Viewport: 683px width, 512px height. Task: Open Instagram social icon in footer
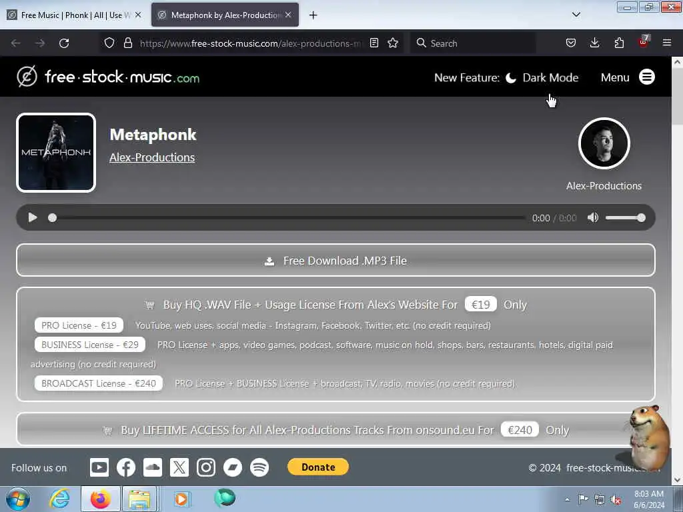click(x=206, y=467)
